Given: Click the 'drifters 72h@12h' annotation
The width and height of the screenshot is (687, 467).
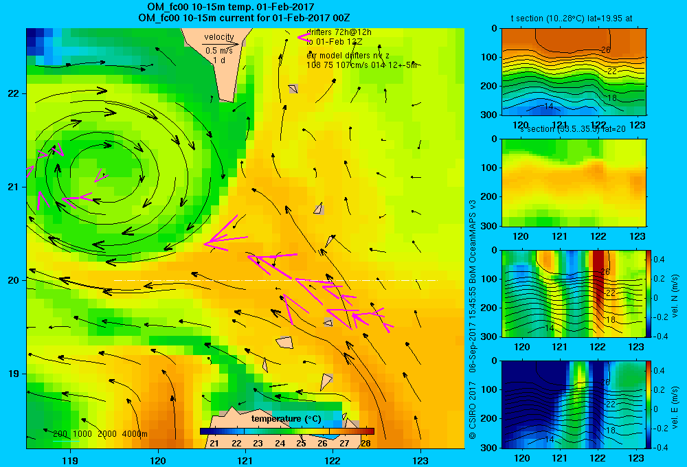Looking at the screenshot, I should click(x=339, y=32).
